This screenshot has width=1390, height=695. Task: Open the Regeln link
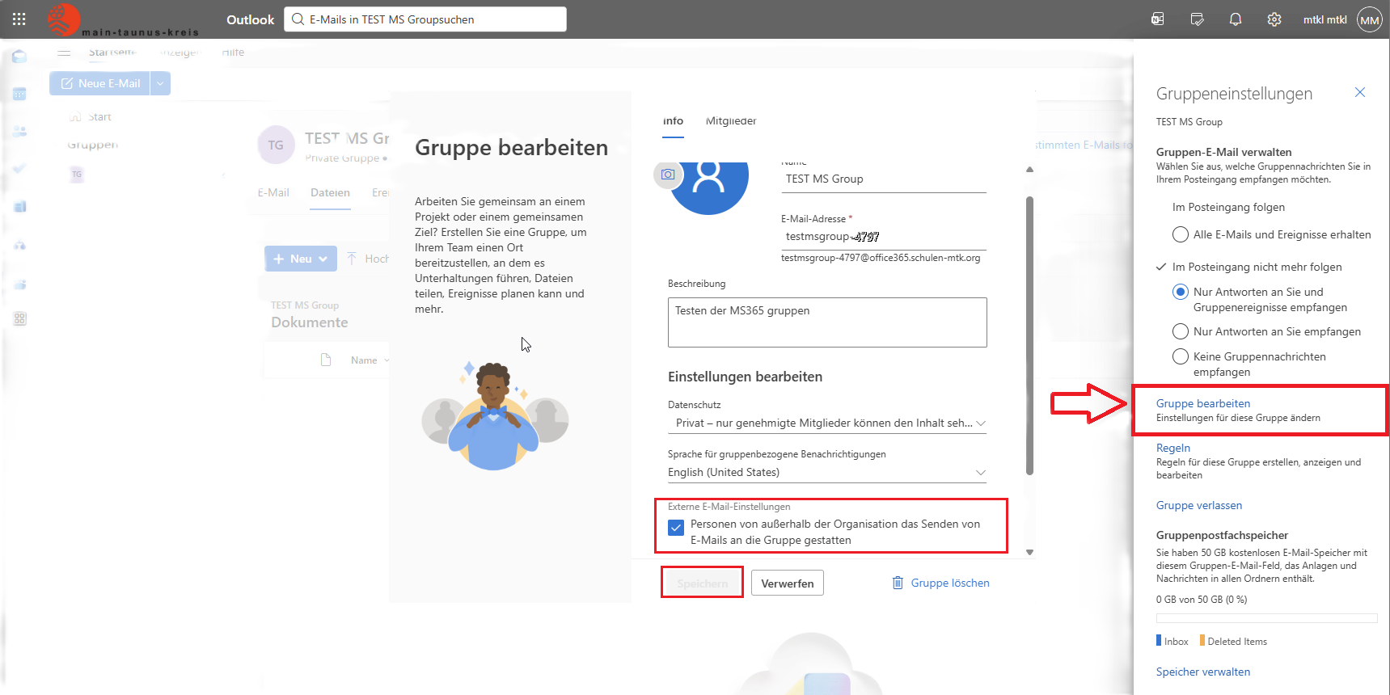point(1172,448)
